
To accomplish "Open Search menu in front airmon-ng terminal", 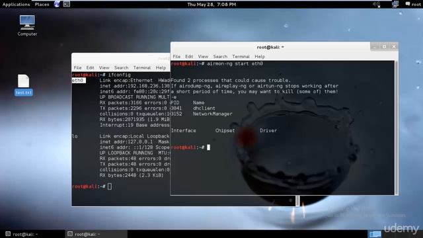I will click(220, 56).
